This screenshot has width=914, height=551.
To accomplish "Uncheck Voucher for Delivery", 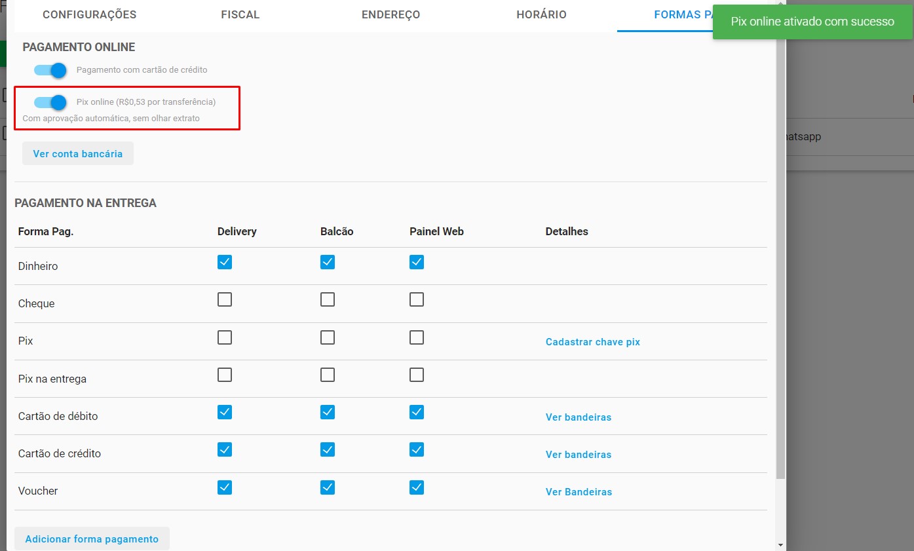I will [x=225, y=487].
